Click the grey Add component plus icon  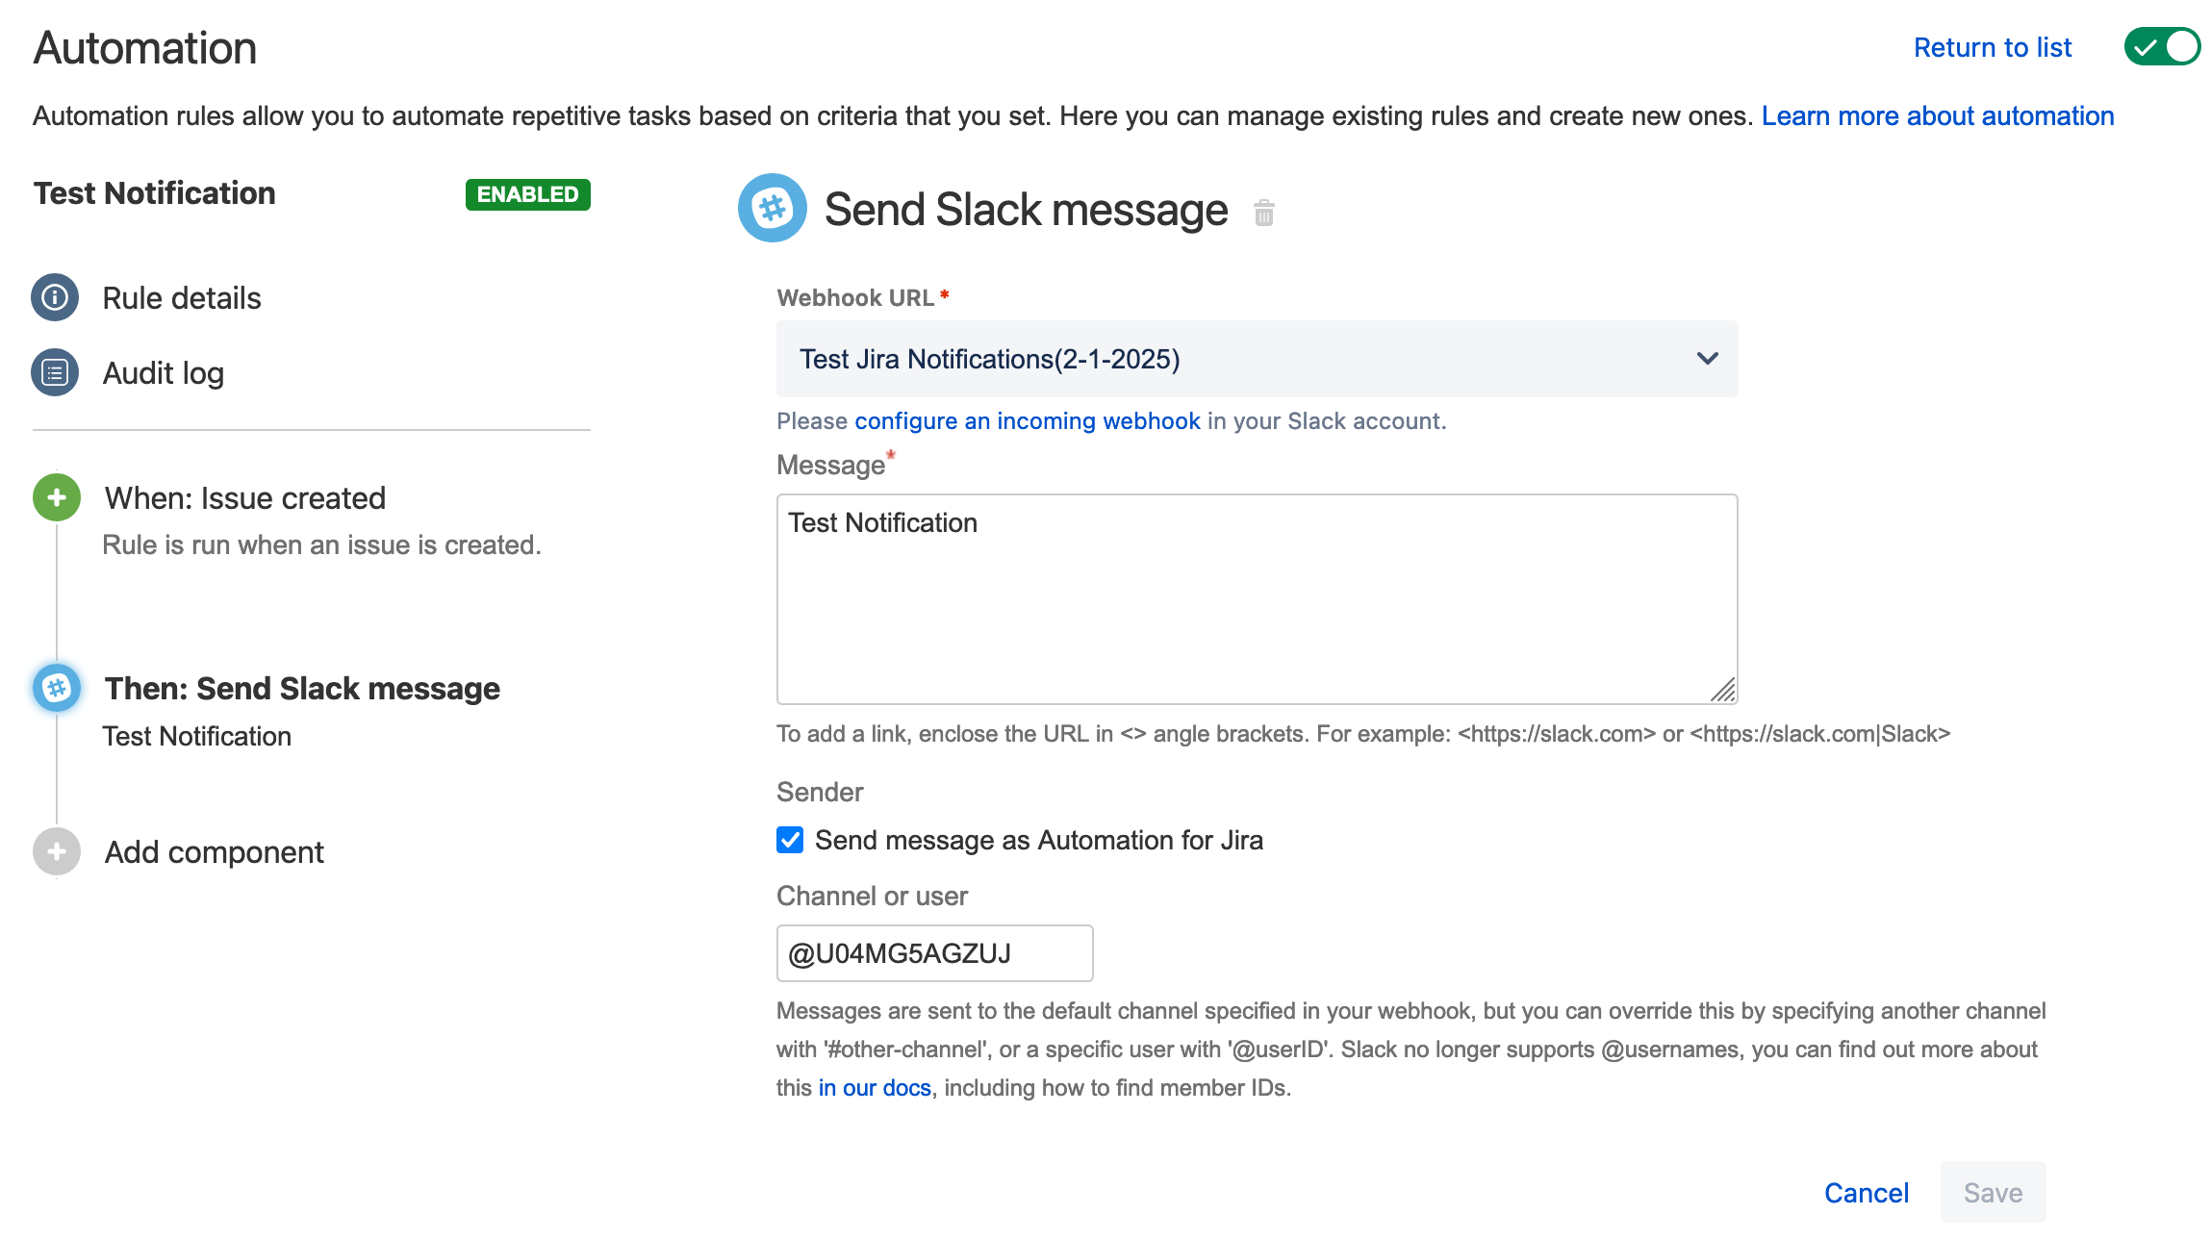click(57, 851)
